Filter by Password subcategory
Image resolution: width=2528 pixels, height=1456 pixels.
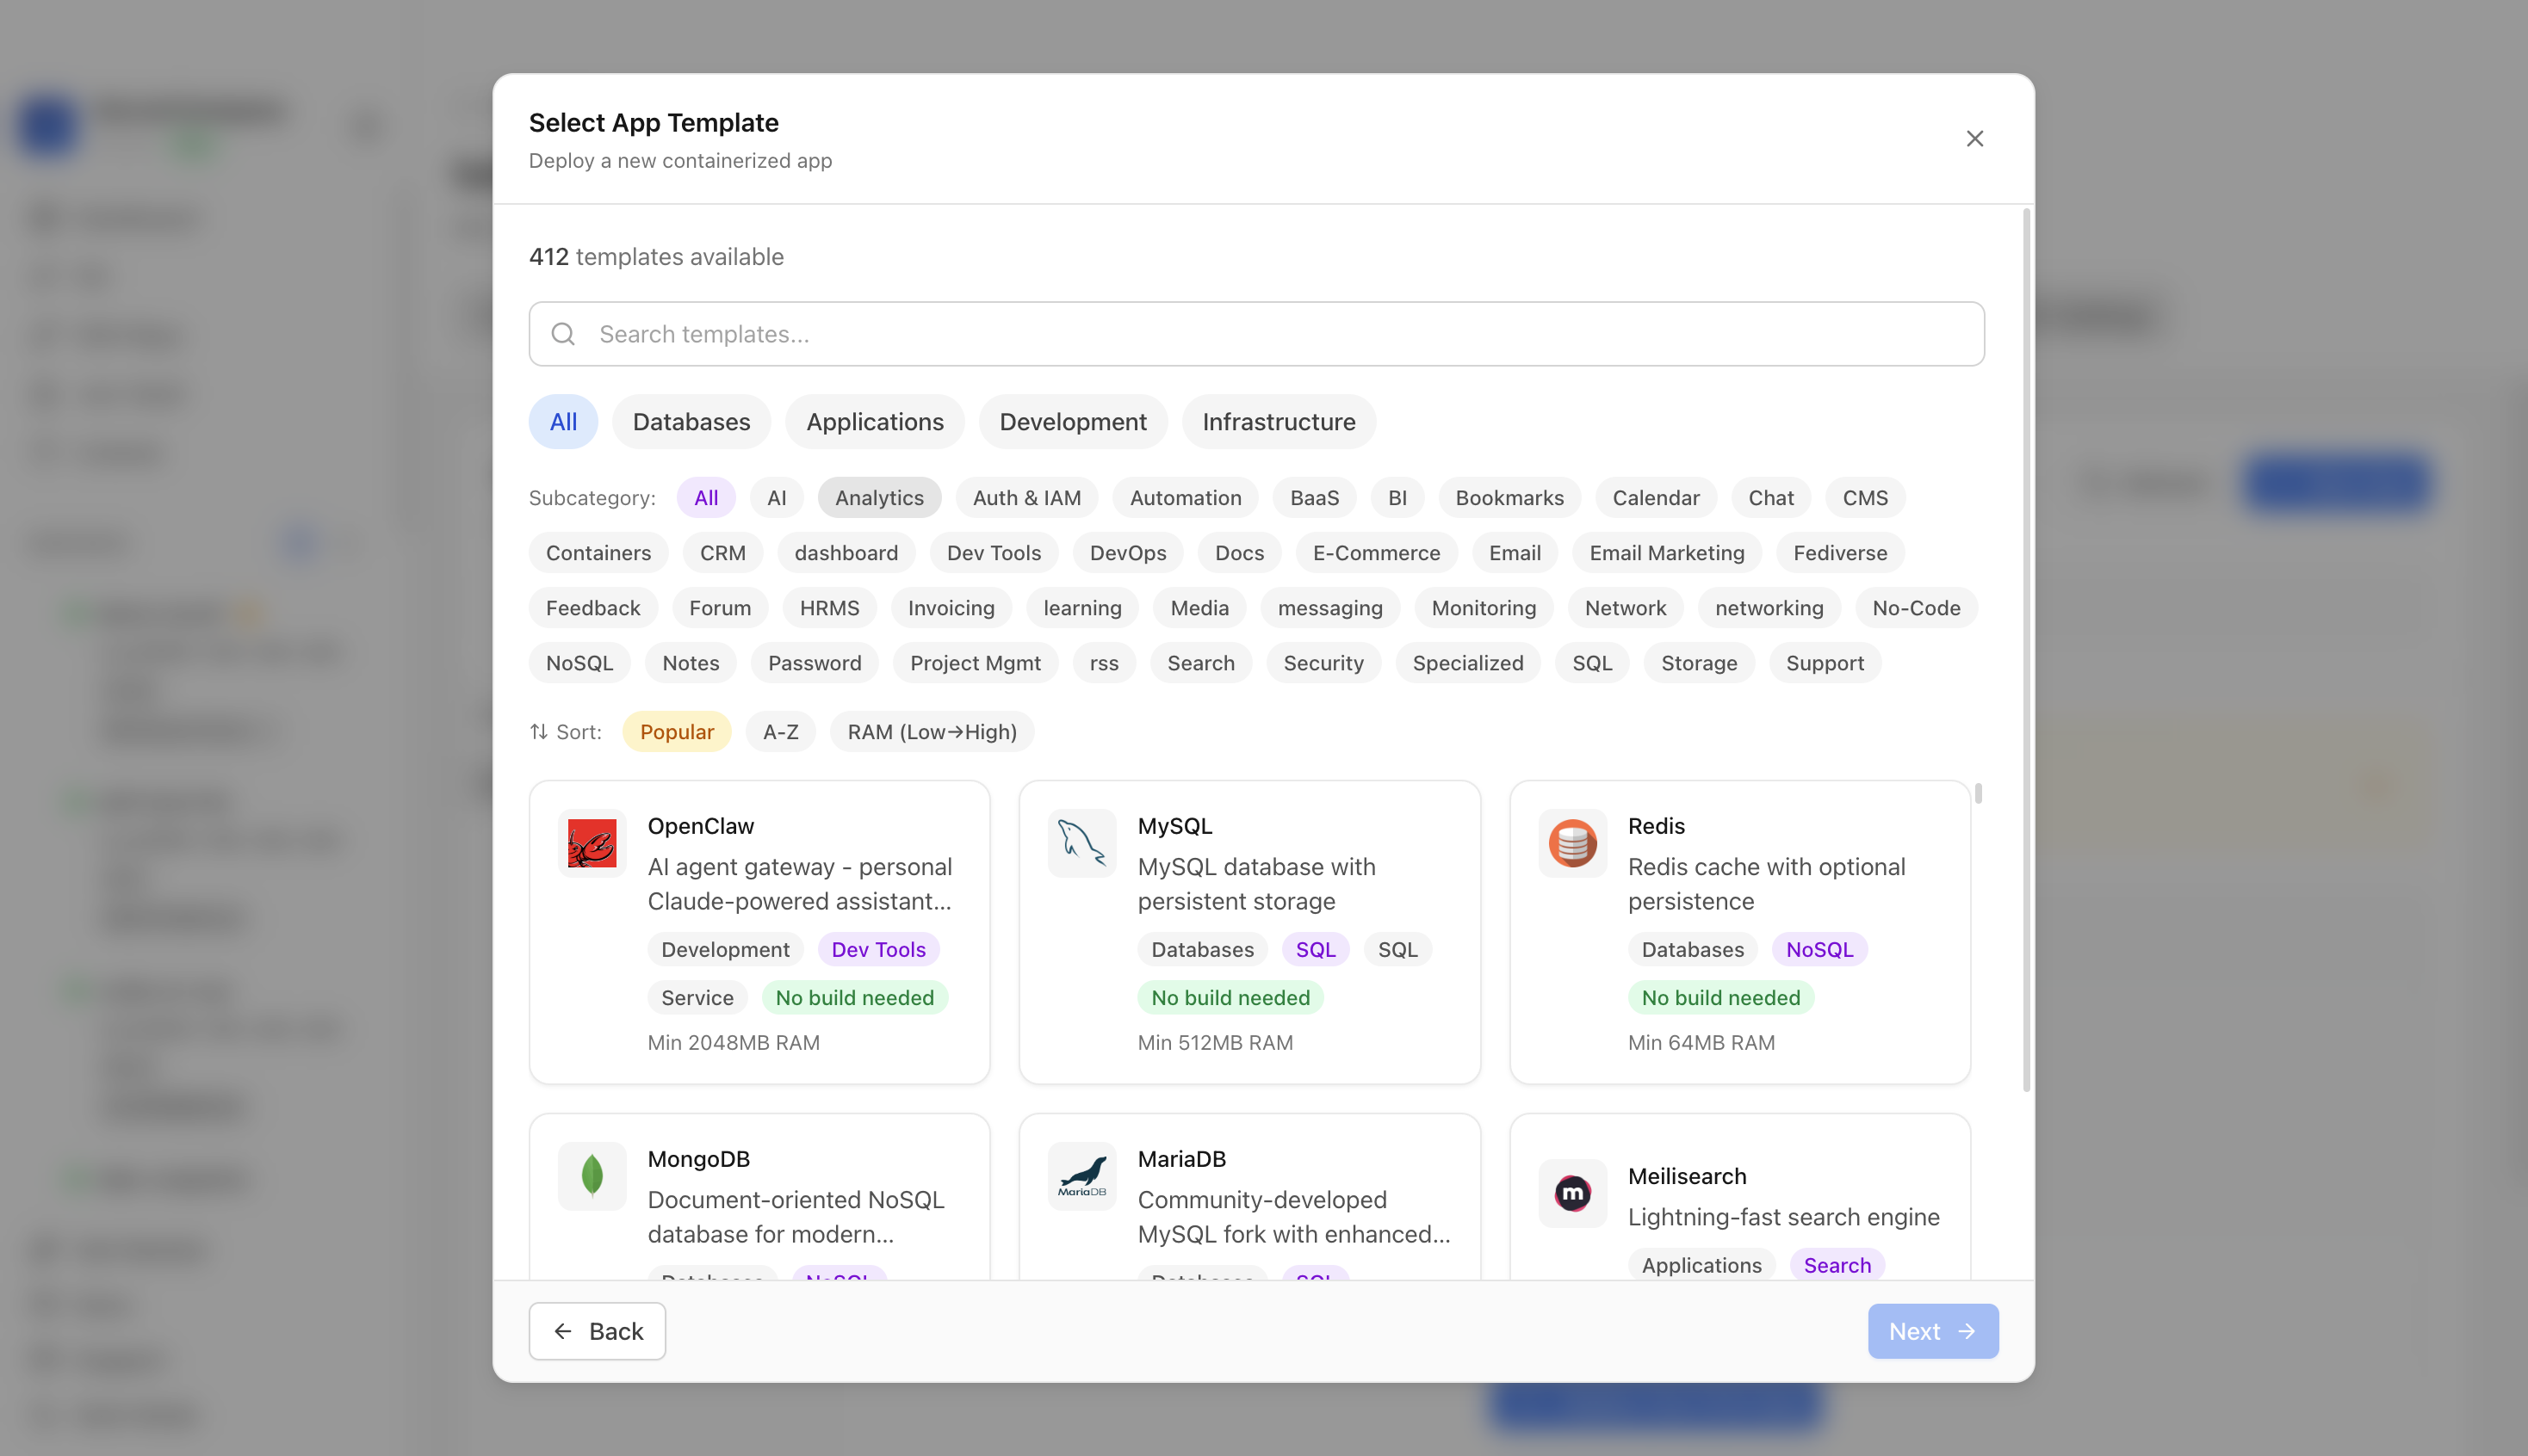(x=815, y=663)
